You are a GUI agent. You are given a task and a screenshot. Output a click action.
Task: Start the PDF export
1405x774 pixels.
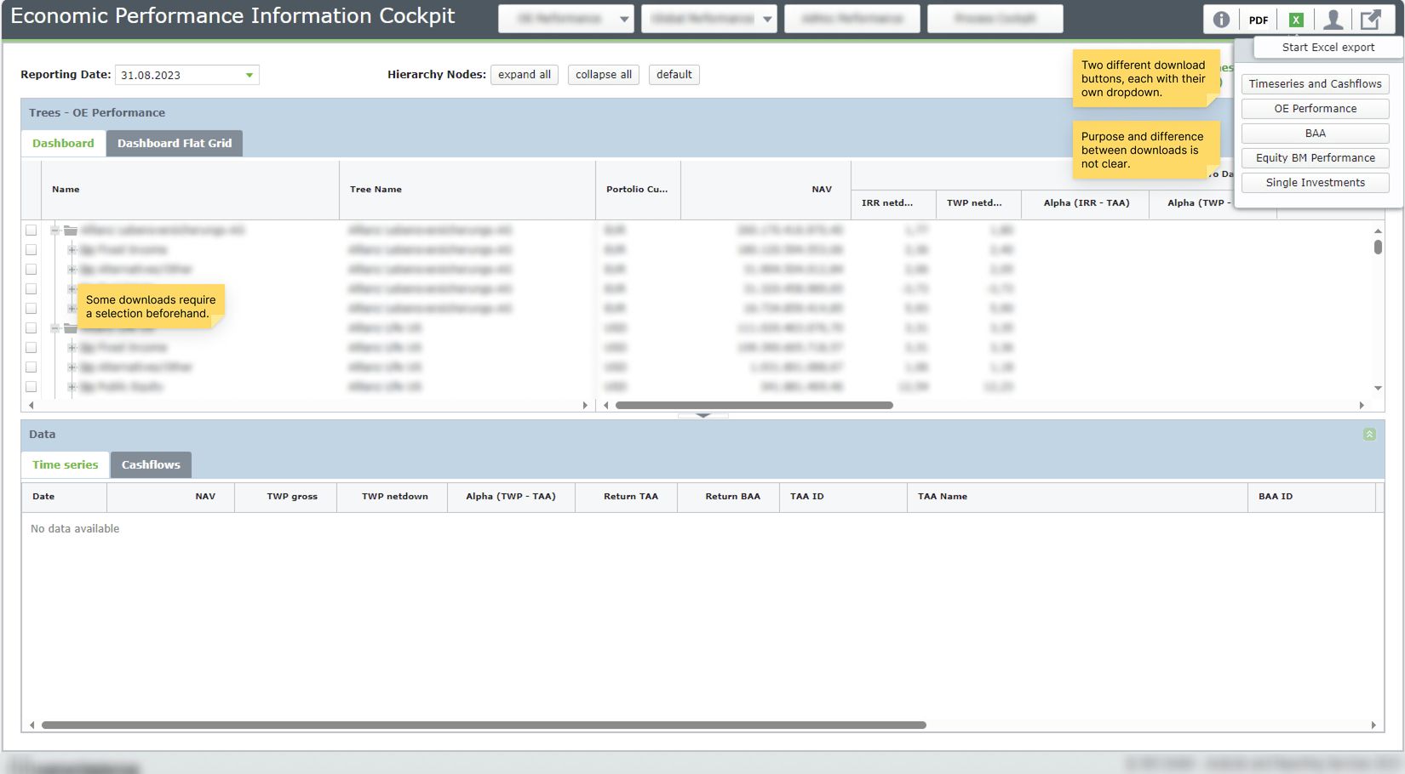(x=1259, y=20)
